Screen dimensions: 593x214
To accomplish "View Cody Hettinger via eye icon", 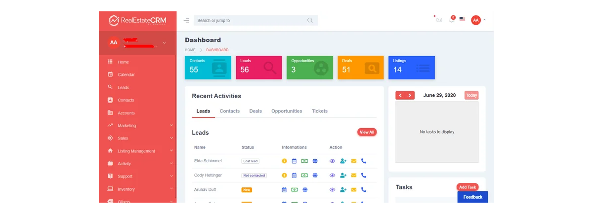I will [x=333, y=175].
